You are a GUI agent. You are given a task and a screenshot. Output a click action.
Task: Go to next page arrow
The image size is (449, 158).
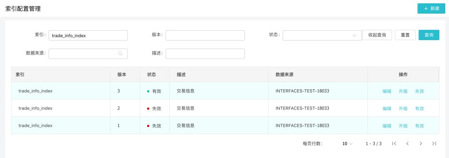click(421, 144)
